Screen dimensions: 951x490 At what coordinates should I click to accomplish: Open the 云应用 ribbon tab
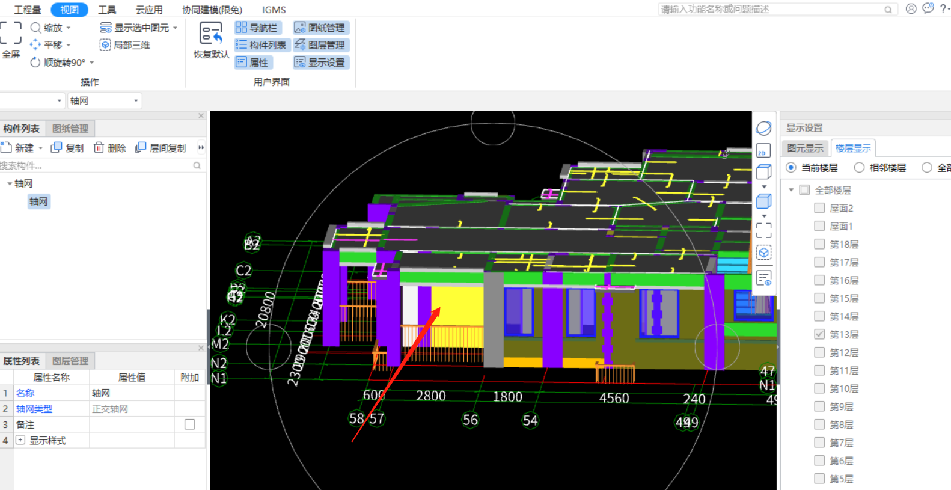click(x=149, y=10)
